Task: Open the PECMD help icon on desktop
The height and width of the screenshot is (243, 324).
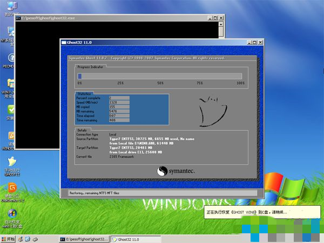Action: 10,58
